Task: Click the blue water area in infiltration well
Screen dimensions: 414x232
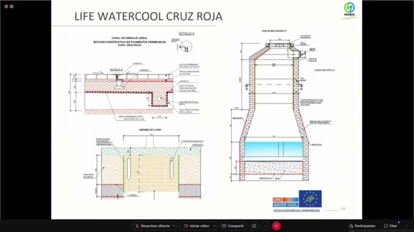Action: point(274,149)
